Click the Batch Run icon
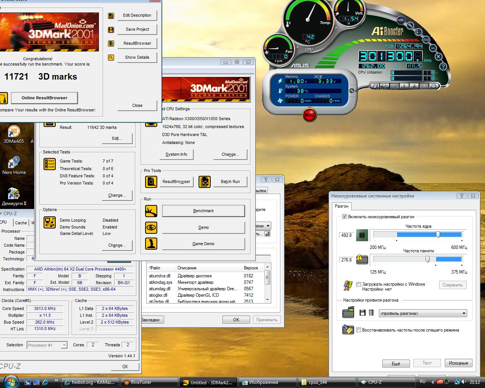The height and width of the screenshot is (388, 485). click(x=205, y=182)
